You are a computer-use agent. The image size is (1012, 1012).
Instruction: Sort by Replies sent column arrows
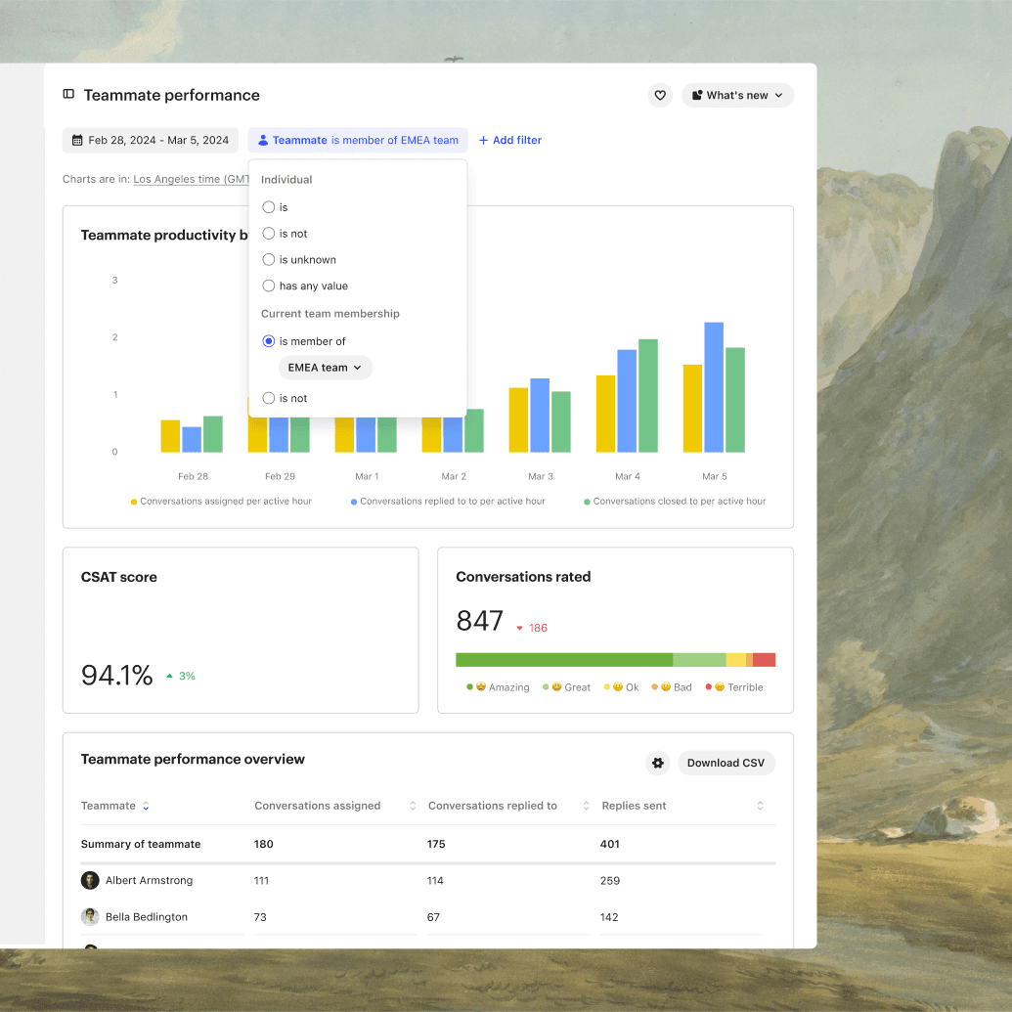point(760,806)
